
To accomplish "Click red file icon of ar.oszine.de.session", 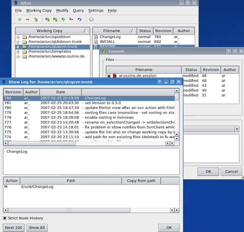I will coord(115,76).
